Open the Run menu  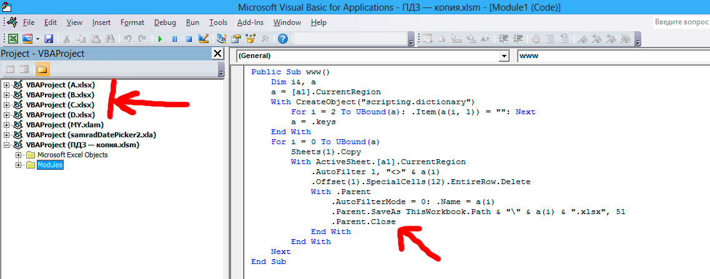(192, 22)
